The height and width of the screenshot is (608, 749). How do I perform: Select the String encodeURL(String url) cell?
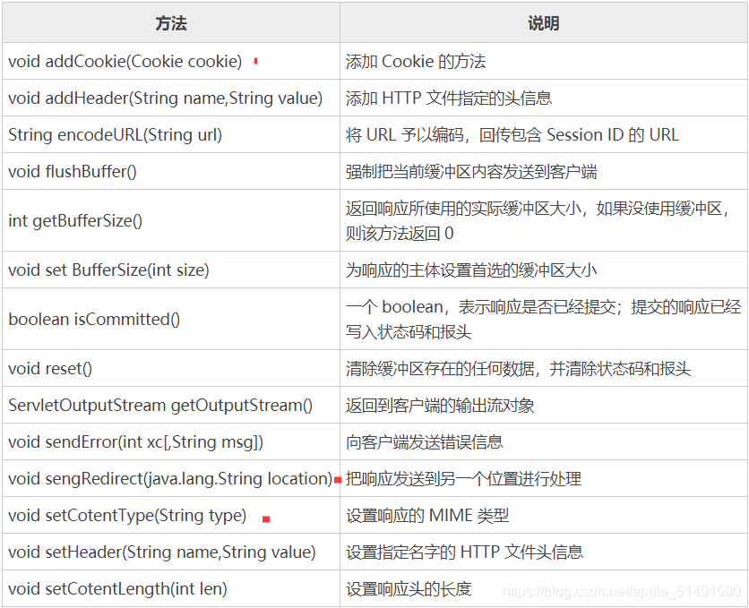pos(171,135)
